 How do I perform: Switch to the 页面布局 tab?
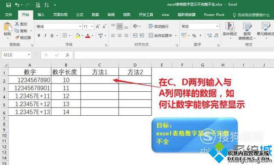60,15
